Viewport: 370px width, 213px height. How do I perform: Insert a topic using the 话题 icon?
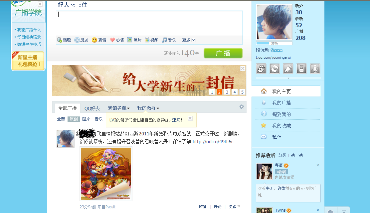tap(64, 40)
